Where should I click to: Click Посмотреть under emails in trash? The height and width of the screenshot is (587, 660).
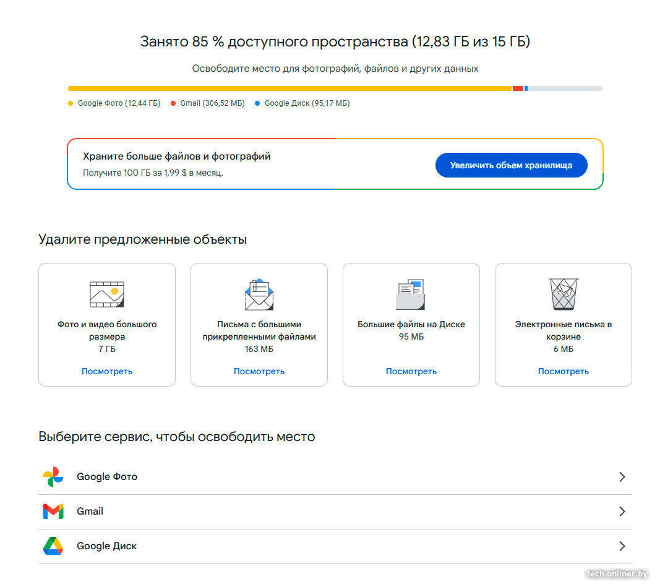tap(564, 371)
